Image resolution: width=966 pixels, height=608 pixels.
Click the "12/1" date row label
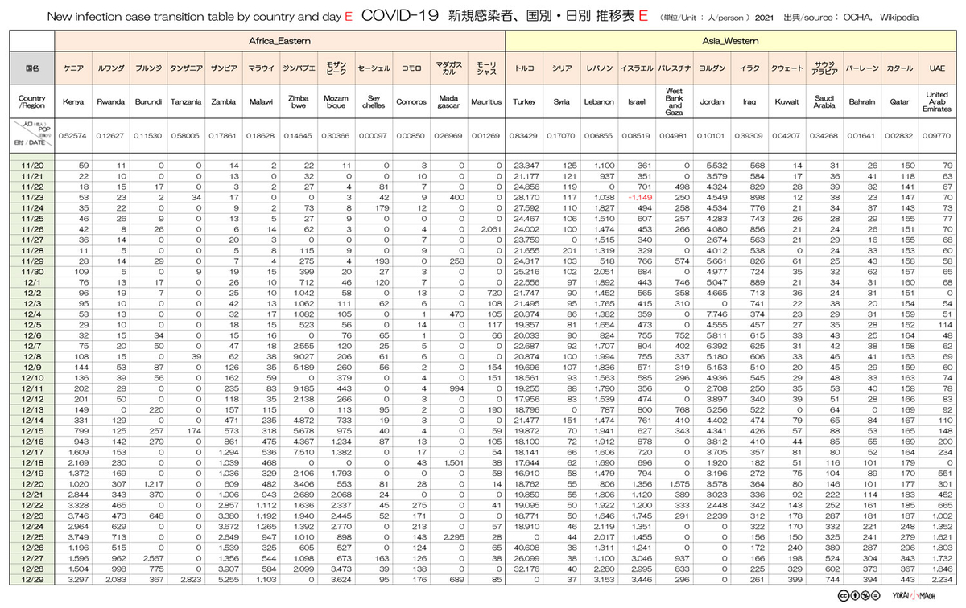pos(31,281)
